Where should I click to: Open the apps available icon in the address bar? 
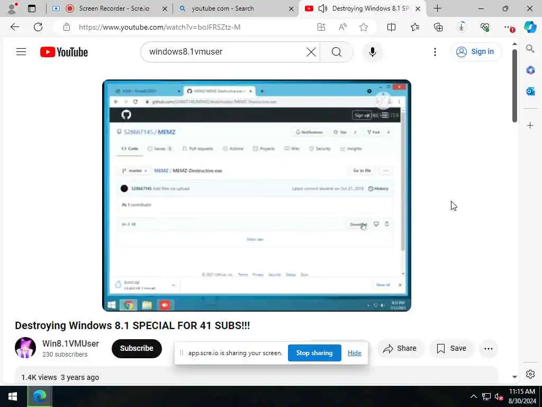(321, 27)
